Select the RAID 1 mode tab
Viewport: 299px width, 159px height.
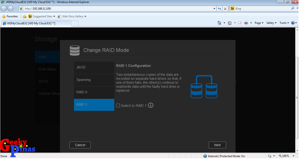[94, 105]
